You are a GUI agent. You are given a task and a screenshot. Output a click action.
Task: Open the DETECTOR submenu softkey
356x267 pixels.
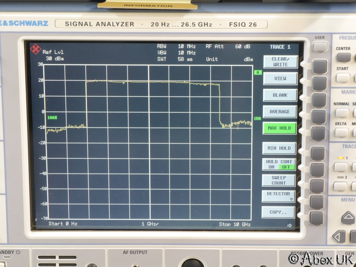pyautogui.click(x=279, y=196)
